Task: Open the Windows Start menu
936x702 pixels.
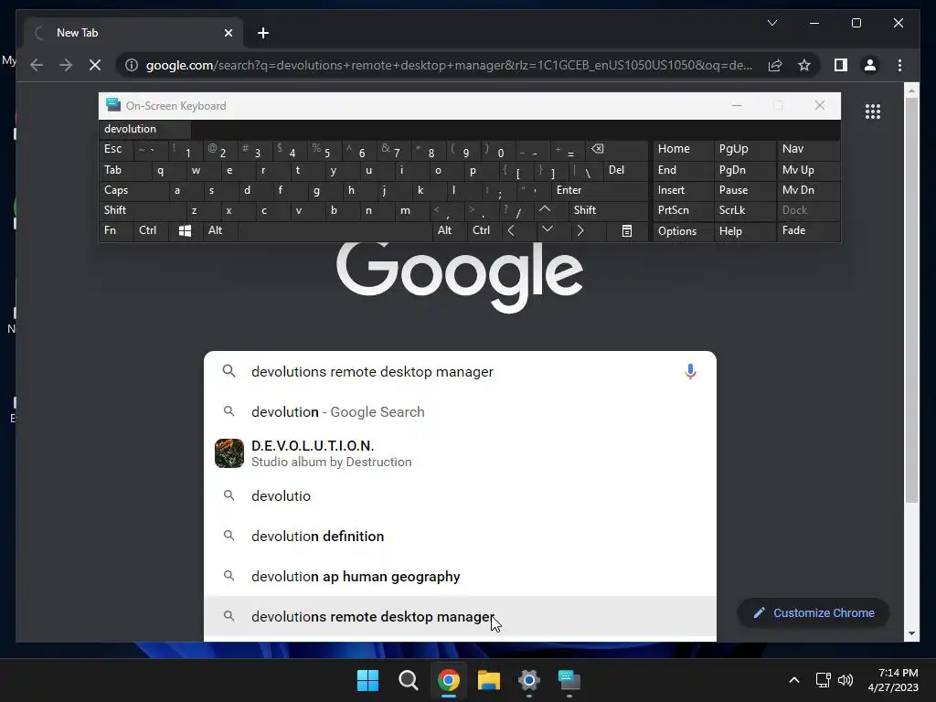Action: (367, 680)
